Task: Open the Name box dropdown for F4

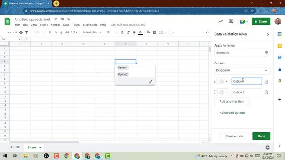Action: coord(19,39)
